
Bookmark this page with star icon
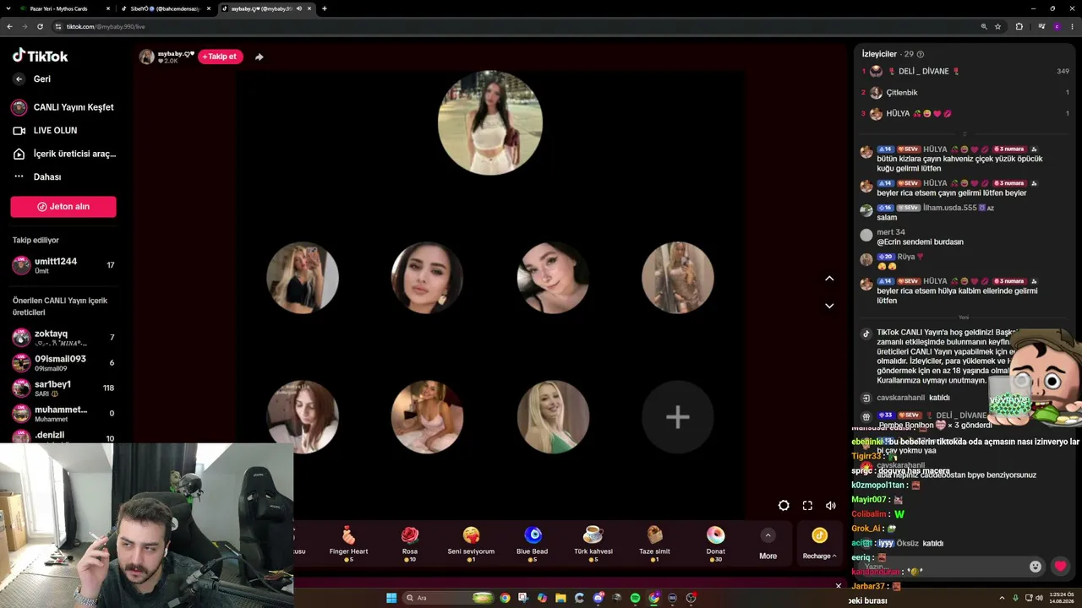(x=997, y=26)
